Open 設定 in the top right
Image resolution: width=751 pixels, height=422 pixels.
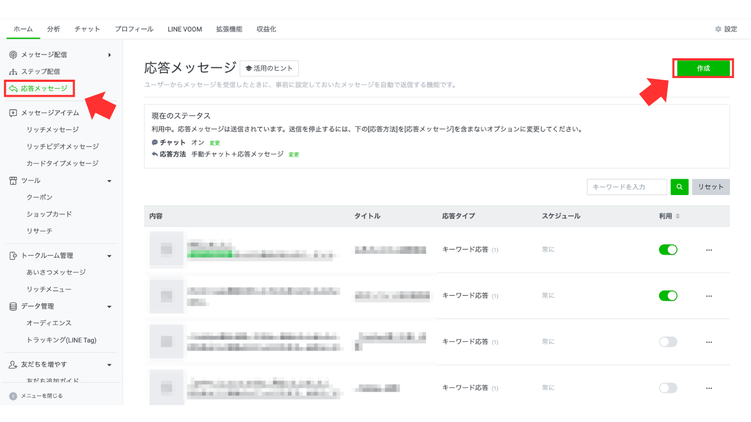coord(726,29)
